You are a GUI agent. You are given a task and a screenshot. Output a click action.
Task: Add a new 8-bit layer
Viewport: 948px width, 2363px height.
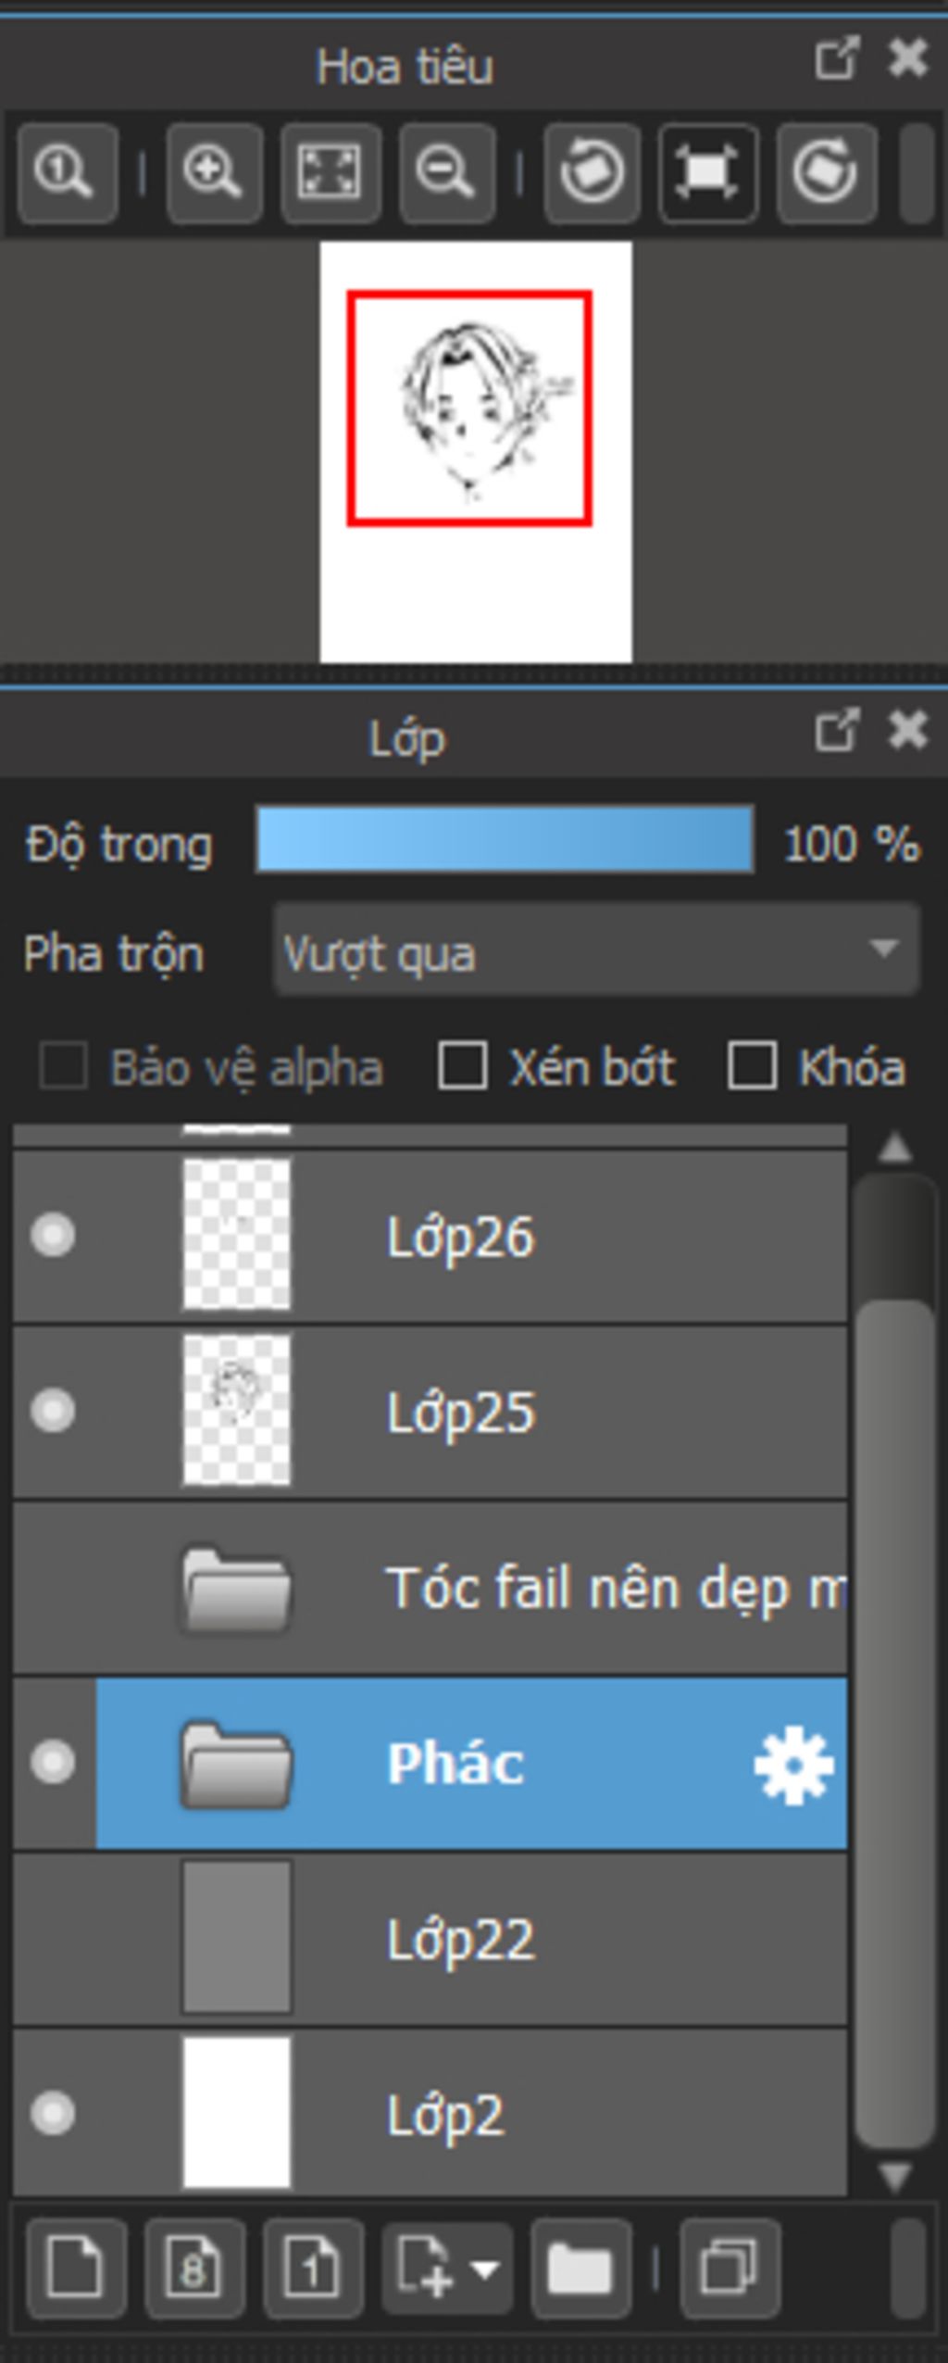click(x=194, y=2268)
